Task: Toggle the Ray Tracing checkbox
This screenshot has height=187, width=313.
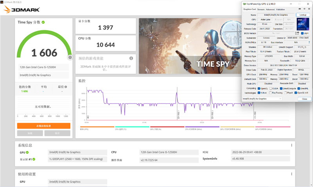Action: pos(270,93)
